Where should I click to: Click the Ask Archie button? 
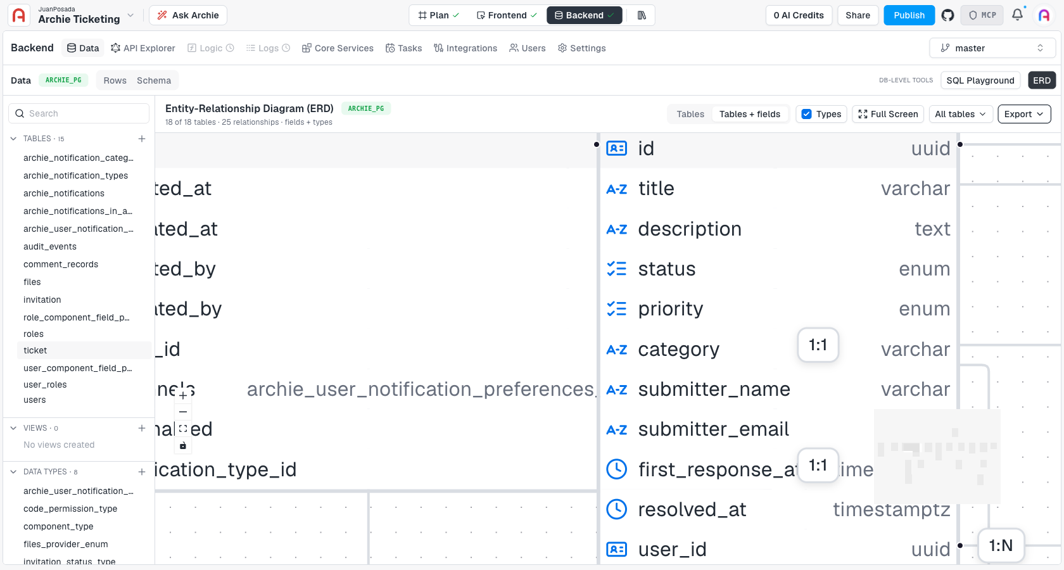pyautogui.click(x=188, y=15)
